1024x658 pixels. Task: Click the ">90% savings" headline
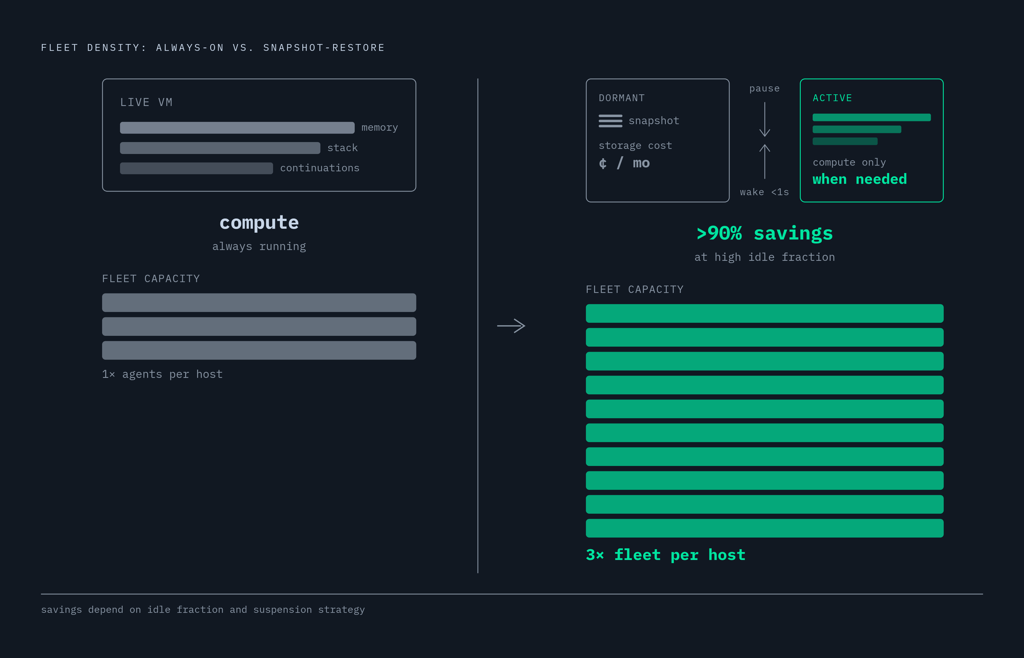pyautogui.click(x=764, y=234)
